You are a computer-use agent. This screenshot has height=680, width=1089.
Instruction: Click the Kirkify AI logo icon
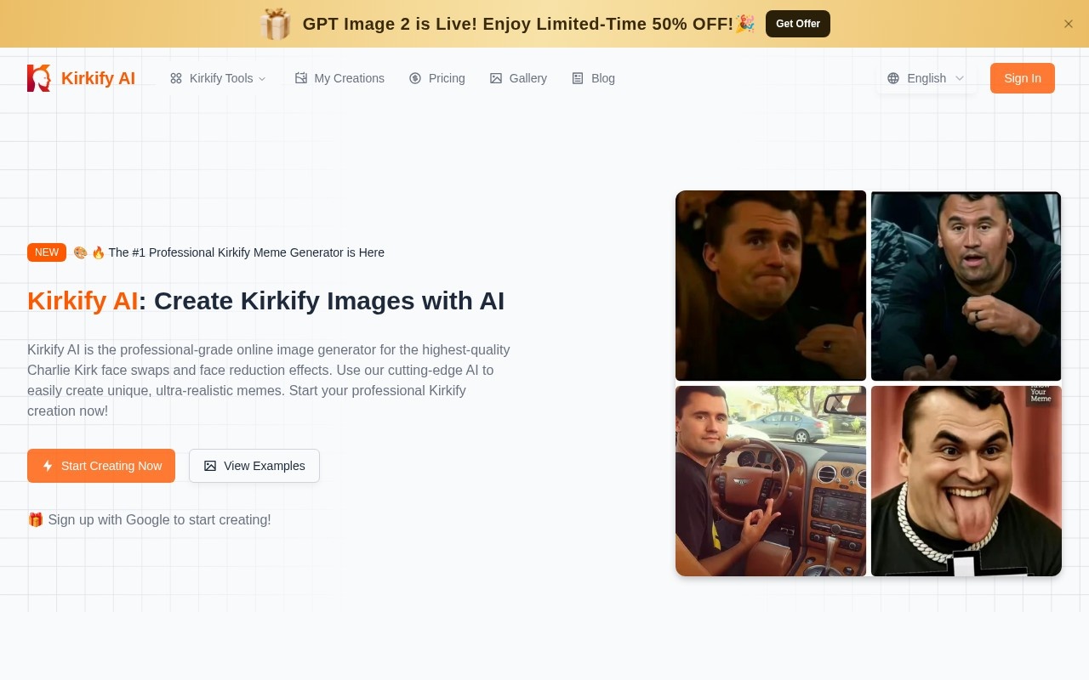tap(39, 78)
